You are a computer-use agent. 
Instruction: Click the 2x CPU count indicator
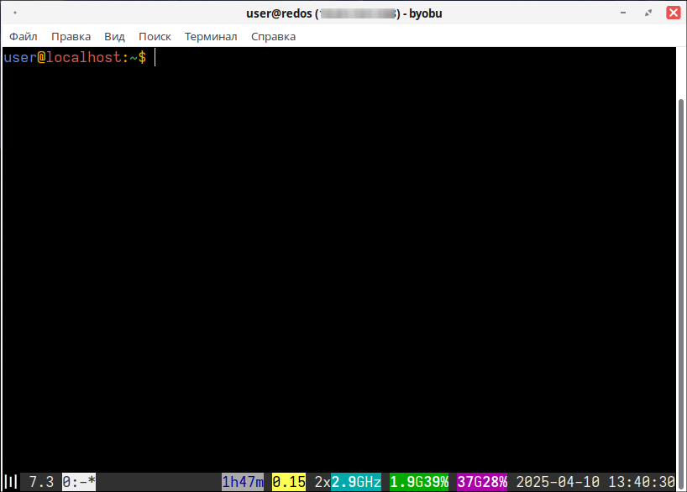coord(323,482)
